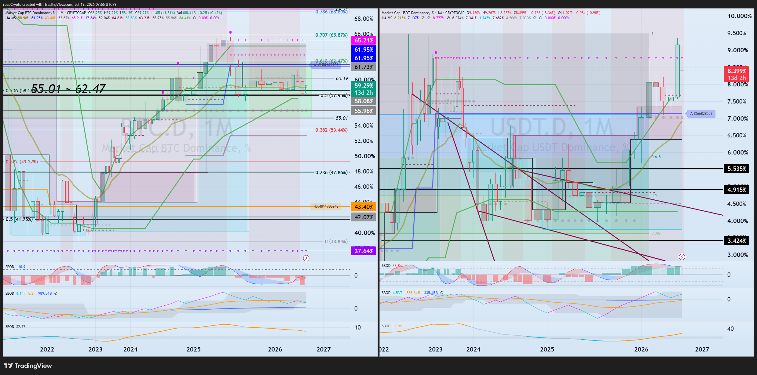Viewport: 757px width, 375px height.
Task: Click the purple 37.64% price label
Action: coord(364,251)
